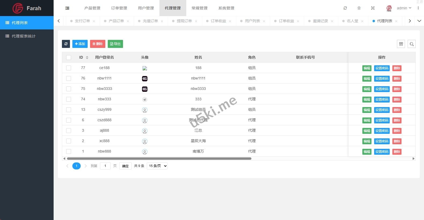
Task: Open column display settings grid icon
Action: [x=401, y=44]
